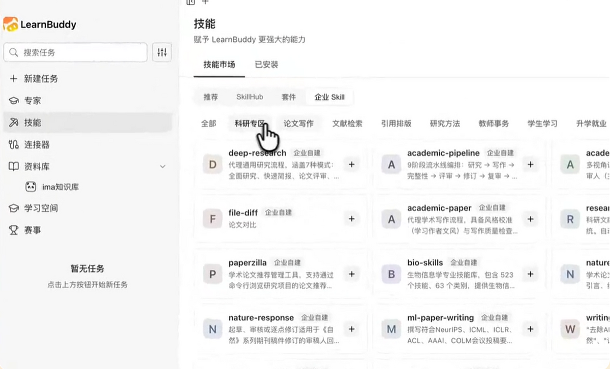Image resolution: width=610 pixels, height=369 pixels.
Task: Click the 赛事 trophy icon
Action: [14, 230]
